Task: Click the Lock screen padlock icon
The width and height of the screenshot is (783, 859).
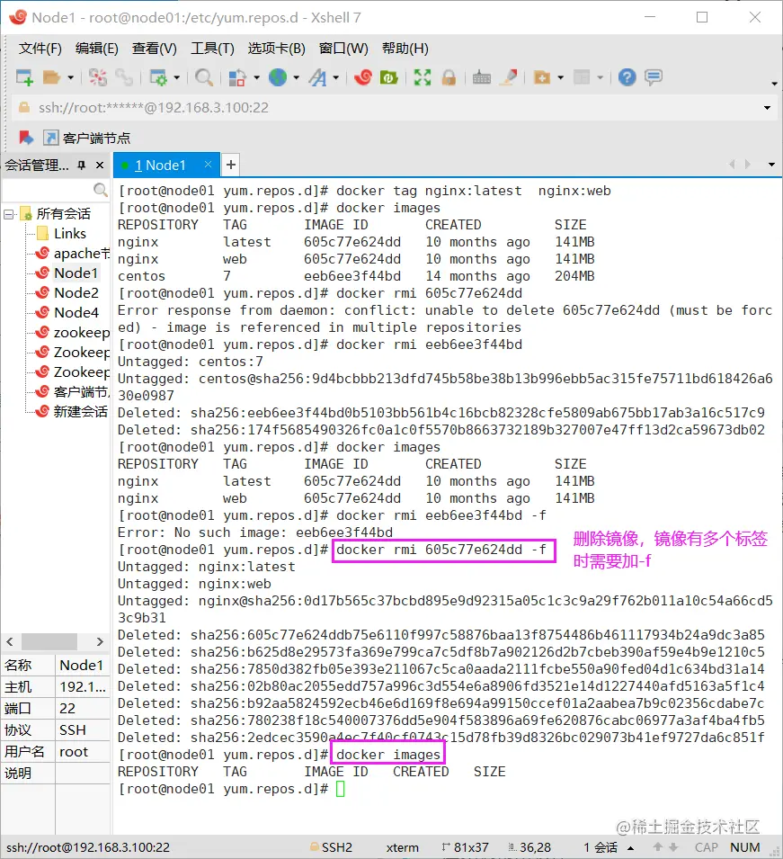Action: [449, 77]
